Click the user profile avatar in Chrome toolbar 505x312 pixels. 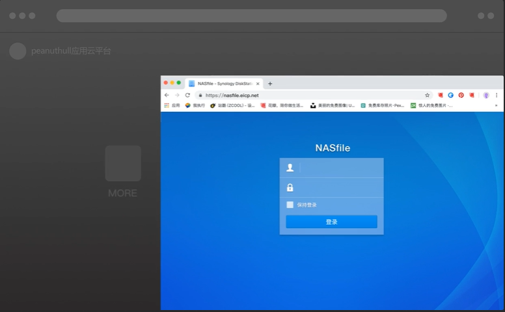point(485,95)
